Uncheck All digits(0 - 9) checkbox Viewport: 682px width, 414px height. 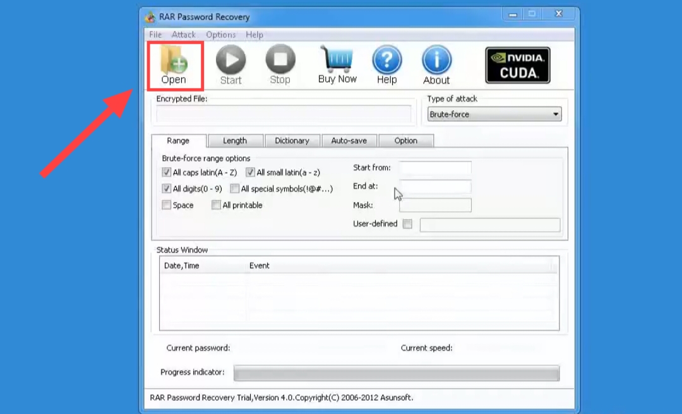166,188
